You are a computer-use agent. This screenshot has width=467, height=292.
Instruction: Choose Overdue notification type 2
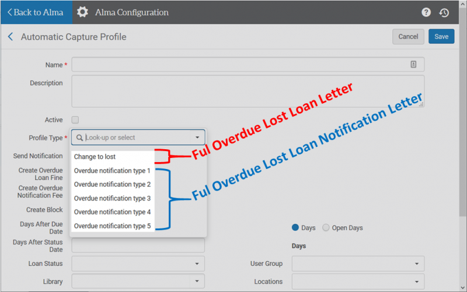(x=113, y=184)
